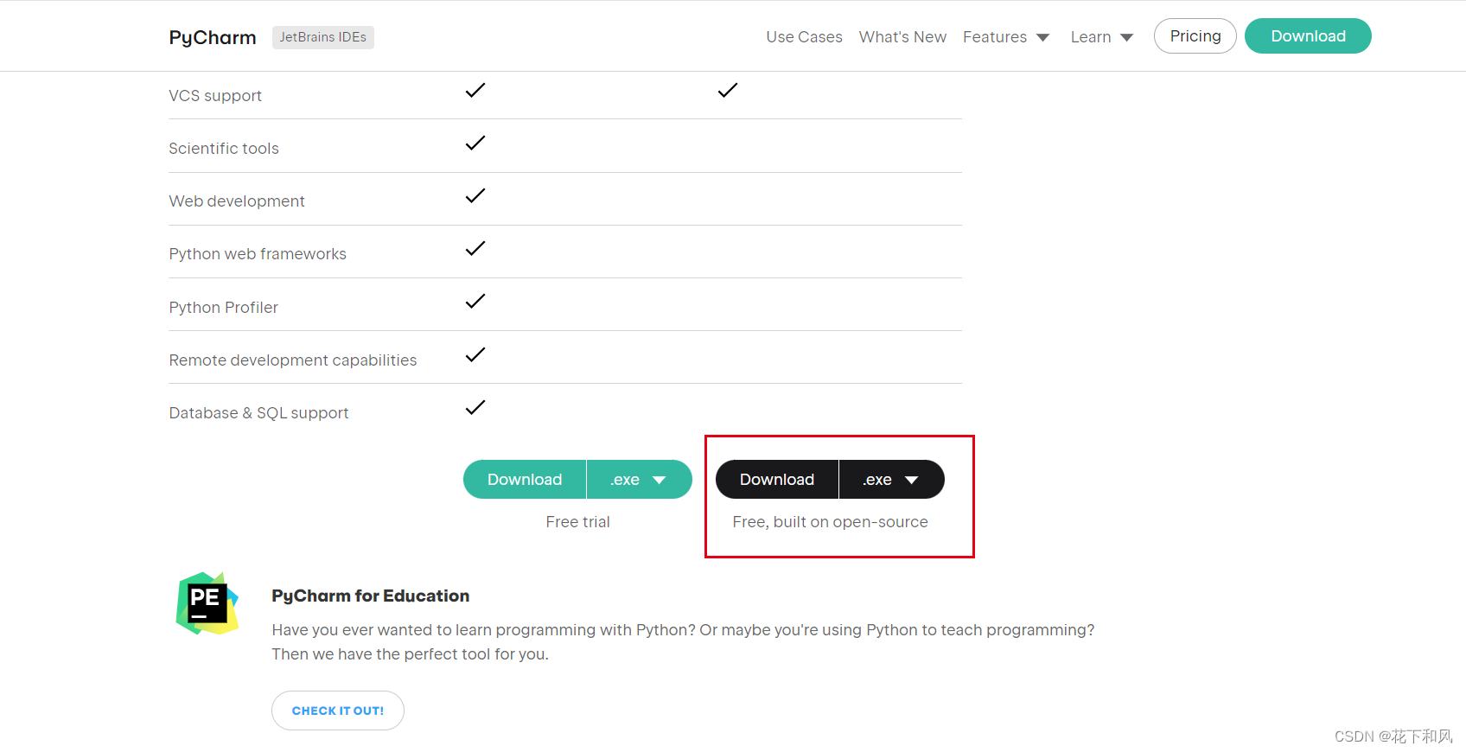Click the Scientific tools checkmark

pyautogui.click(x=475, y=143)
